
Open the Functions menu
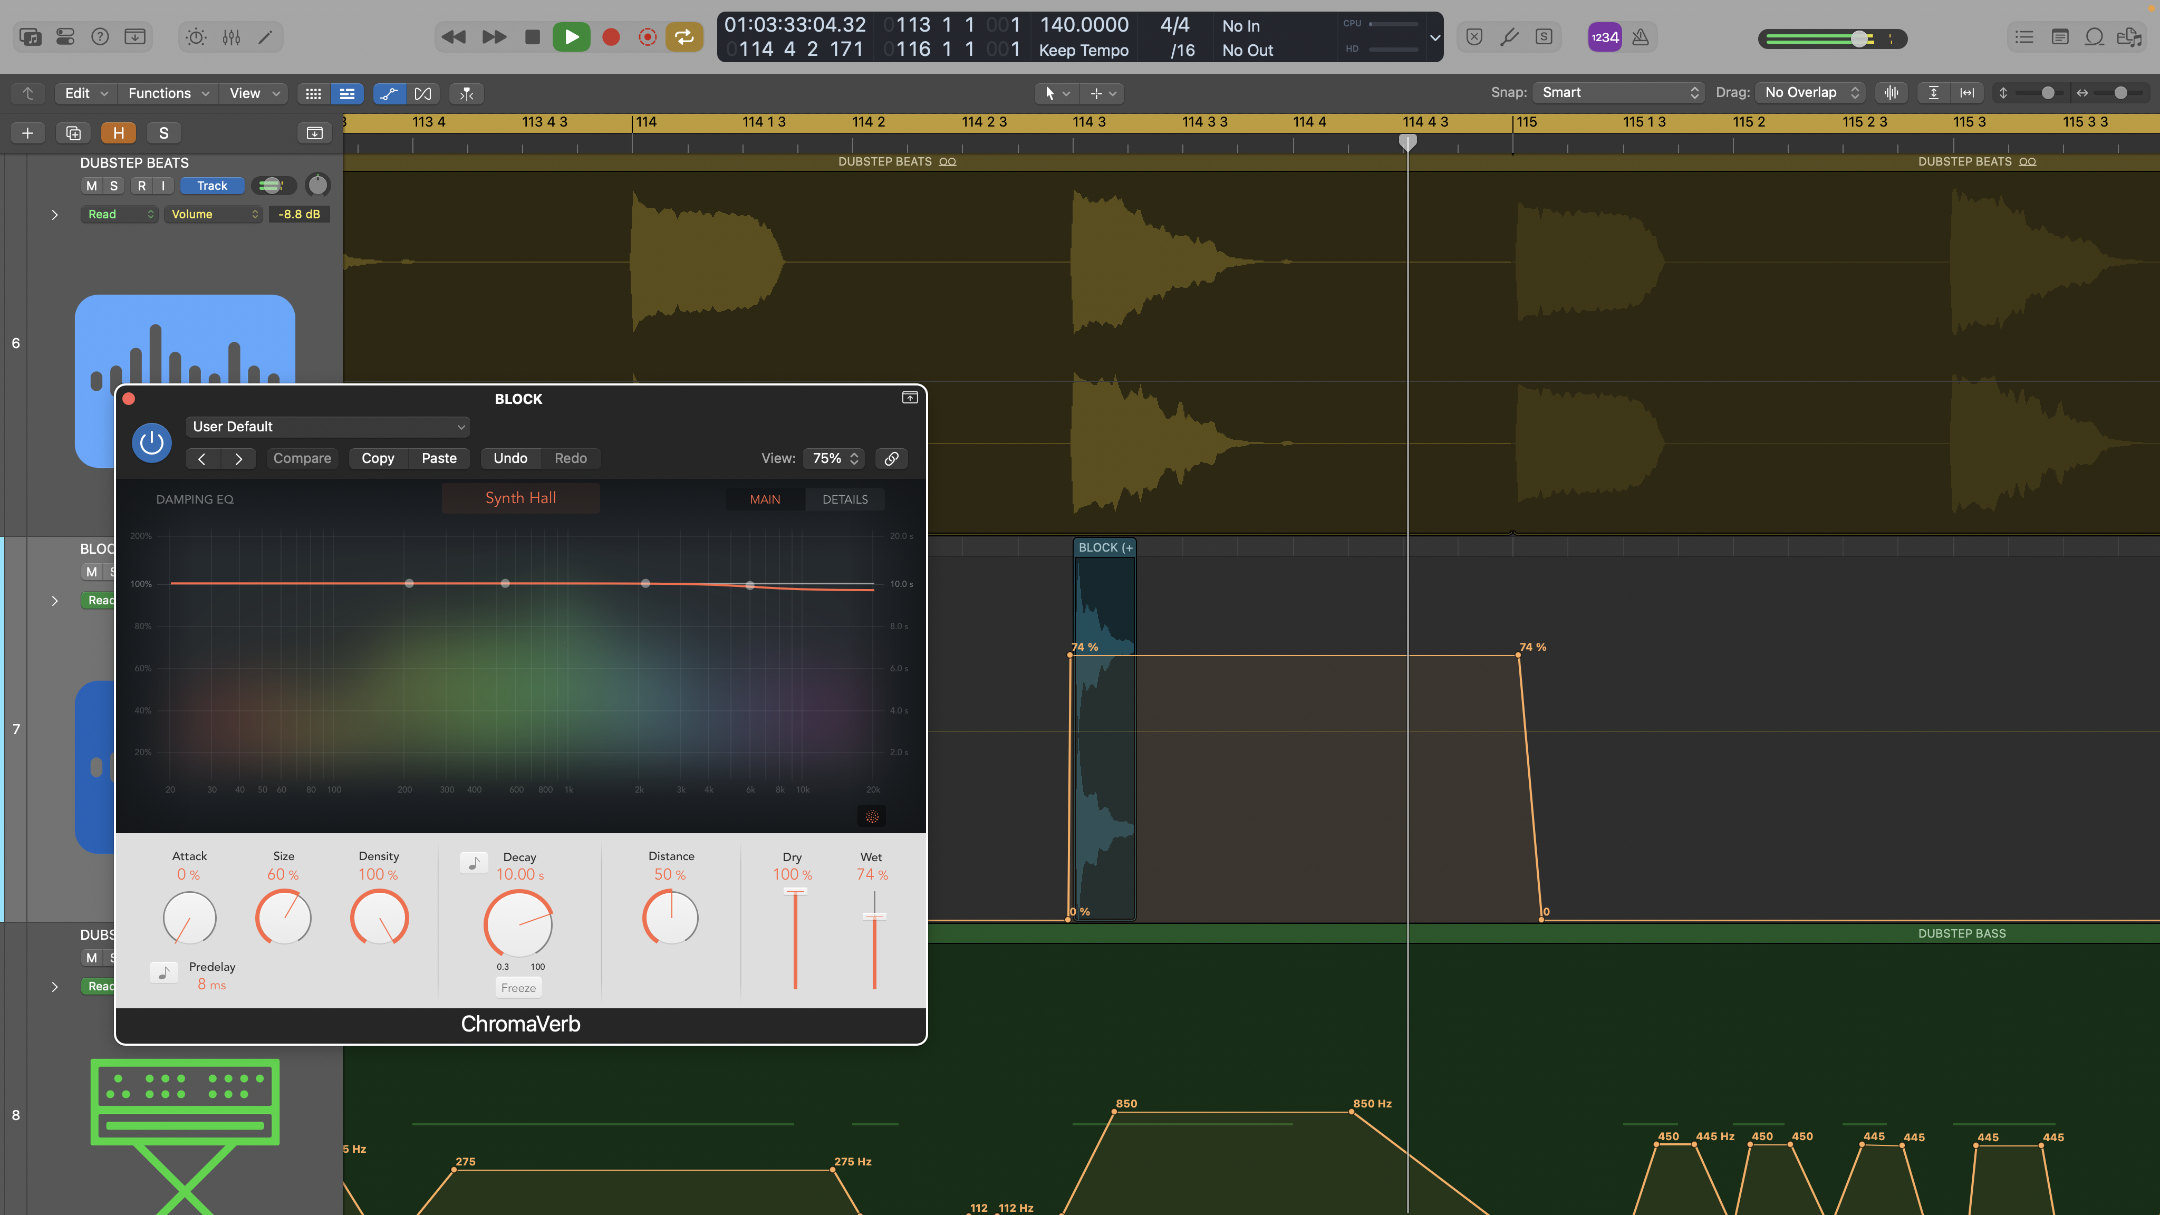coord(168,93)
